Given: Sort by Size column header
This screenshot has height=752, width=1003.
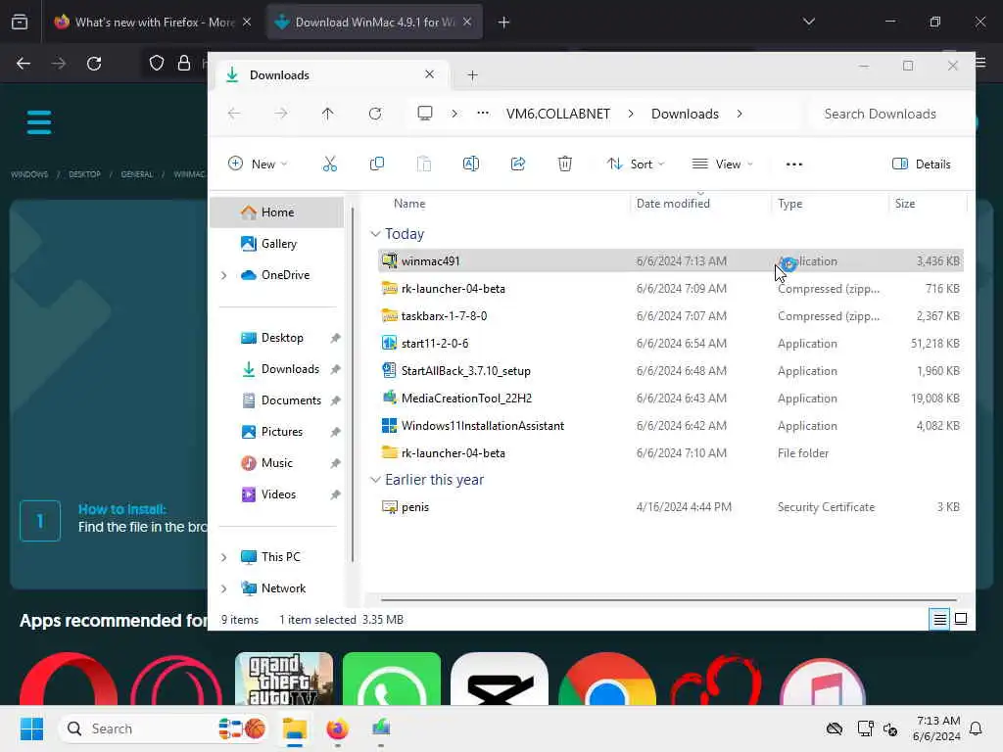Looking at the screenshot, I should pyautogui.click(x=904, y=204).
